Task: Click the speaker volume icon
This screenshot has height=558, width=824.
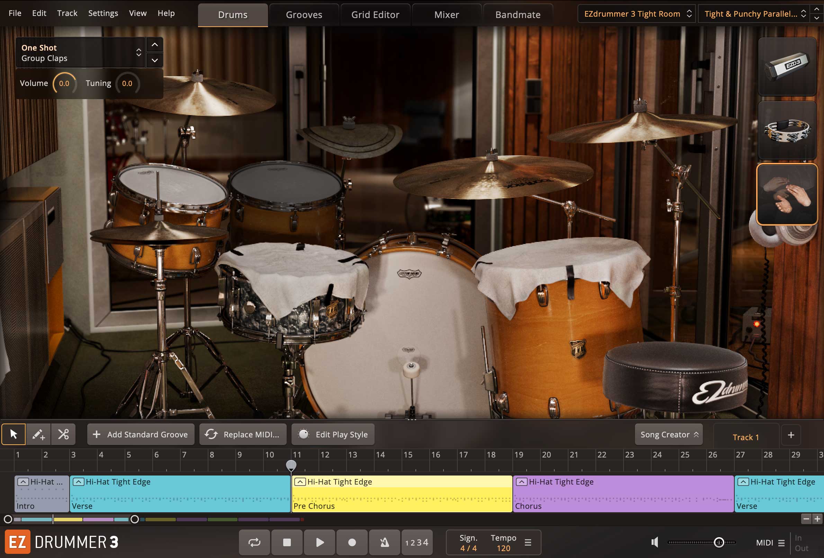Action: point(654,542)
